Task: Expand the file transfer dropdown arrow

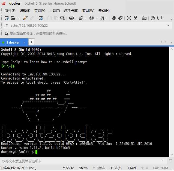Action: (x=86, y=18)
